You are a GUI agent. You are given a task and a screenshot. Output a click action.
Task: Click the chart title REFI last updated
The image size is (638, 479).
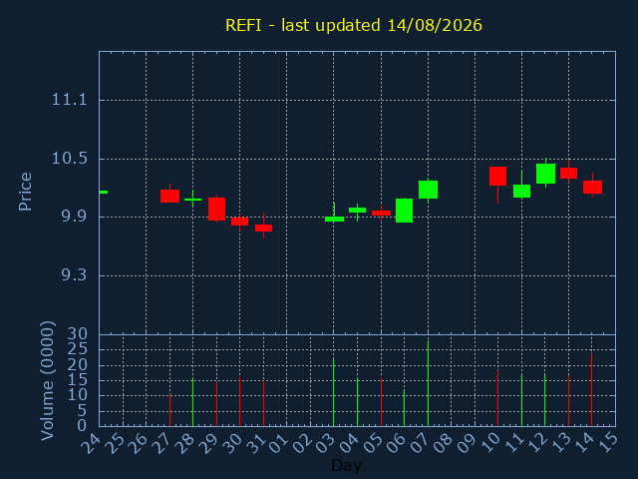354,25
